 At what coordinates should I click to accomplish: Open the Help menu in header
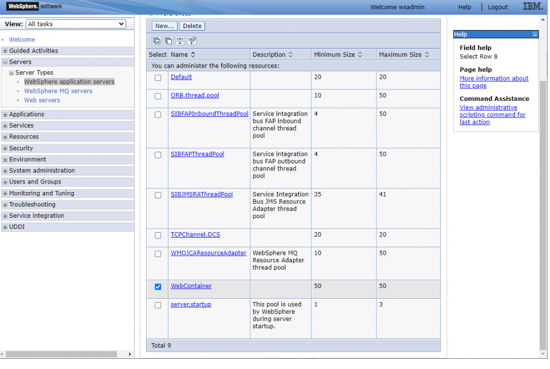click(465, 7)
